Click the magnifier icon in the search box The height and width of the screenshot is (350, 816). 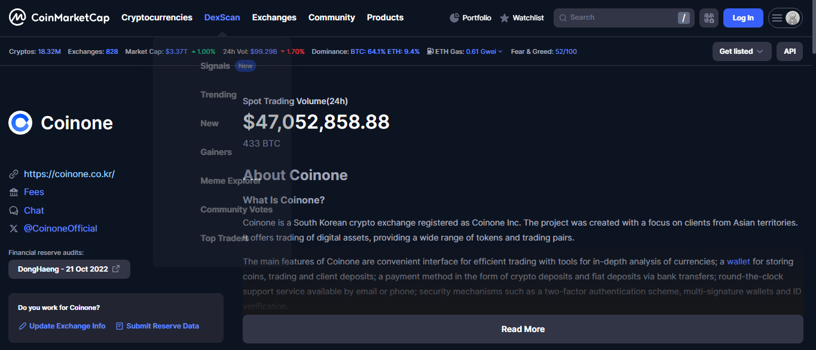[563, 18]
